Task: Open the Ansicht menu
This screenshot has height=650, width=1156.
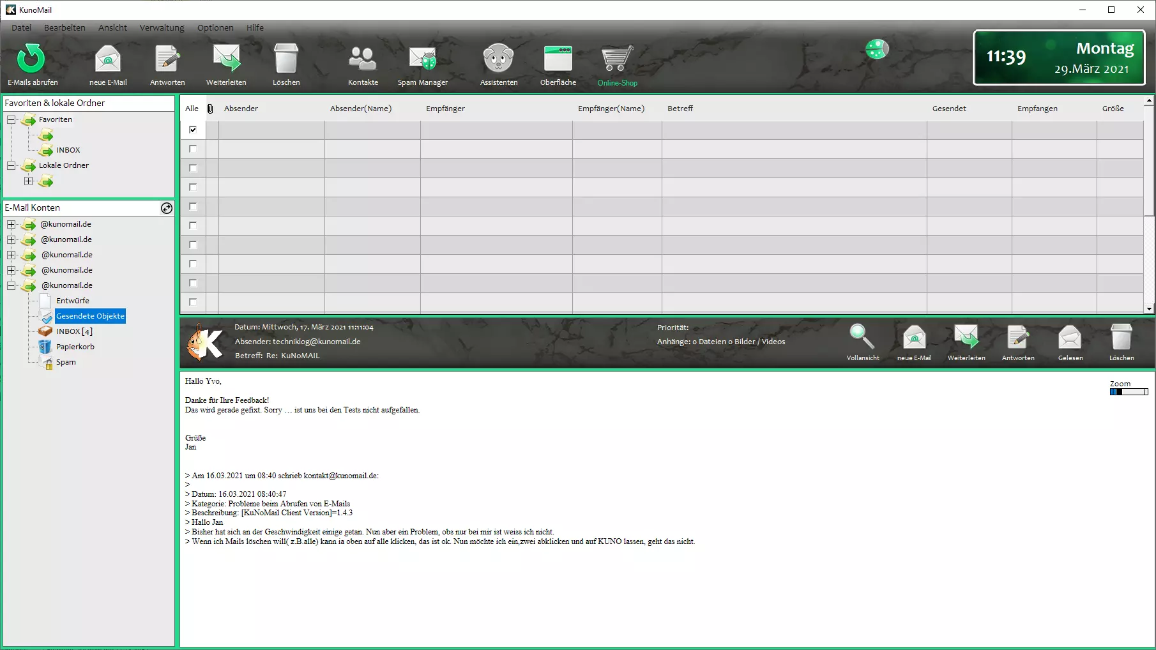Action: click(x=112, y=27)
